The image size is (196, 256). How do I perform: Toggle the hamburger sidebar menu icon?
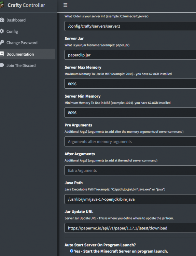coord(65,5)
